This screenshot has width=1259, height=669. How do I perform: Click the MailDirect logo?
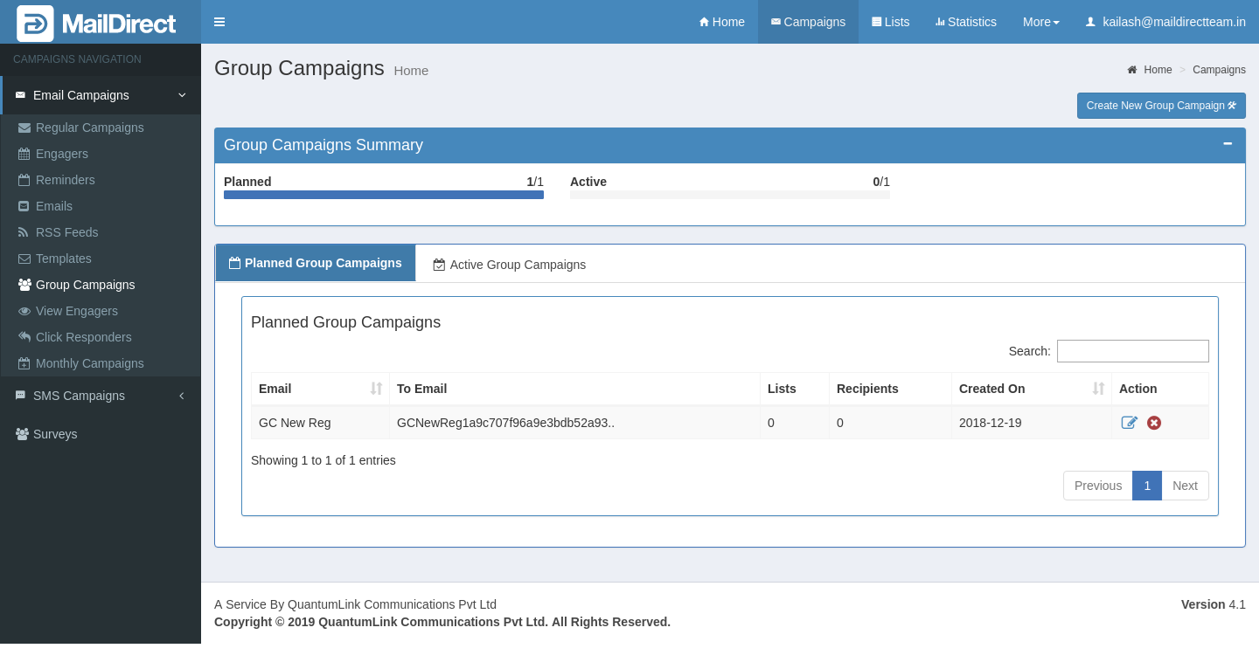click(97, 23)
